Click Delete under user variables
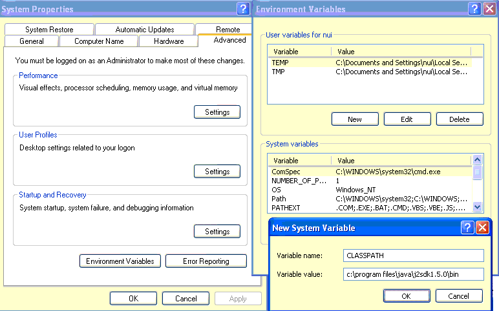Image resolution: width=499 pixels, height=311 pixels. [x=460, y=119]
